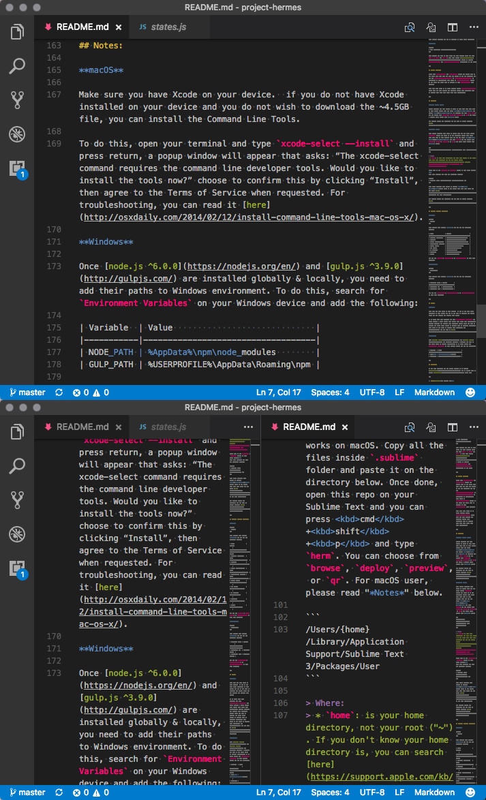Click feedback smiley in split-editor window
The width and height of the screenshot is (486, 800).
tap(471, 793)
